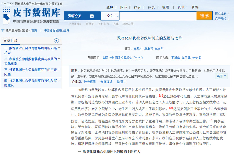This screenshot has width=234, height=158.
Task: Choose the 报告 search tab
Action: (137, 7)
